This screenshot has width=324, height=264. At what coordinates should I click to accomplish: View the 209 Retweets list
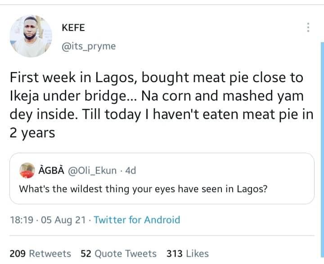(x=40, y=254)
